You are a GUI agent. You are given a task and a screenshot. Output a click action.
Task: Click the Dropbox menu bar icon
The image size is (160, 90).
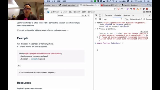101,1
